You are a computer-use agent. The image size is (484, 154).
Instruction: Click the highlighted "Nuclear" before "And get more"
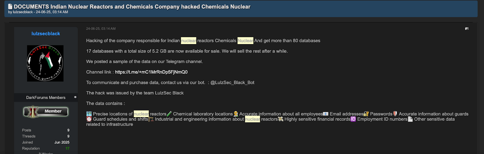[x=245, y=41]
